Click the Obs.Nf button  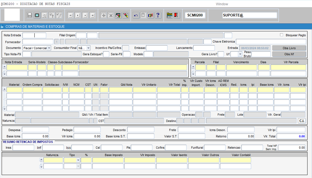coord(289,54)
